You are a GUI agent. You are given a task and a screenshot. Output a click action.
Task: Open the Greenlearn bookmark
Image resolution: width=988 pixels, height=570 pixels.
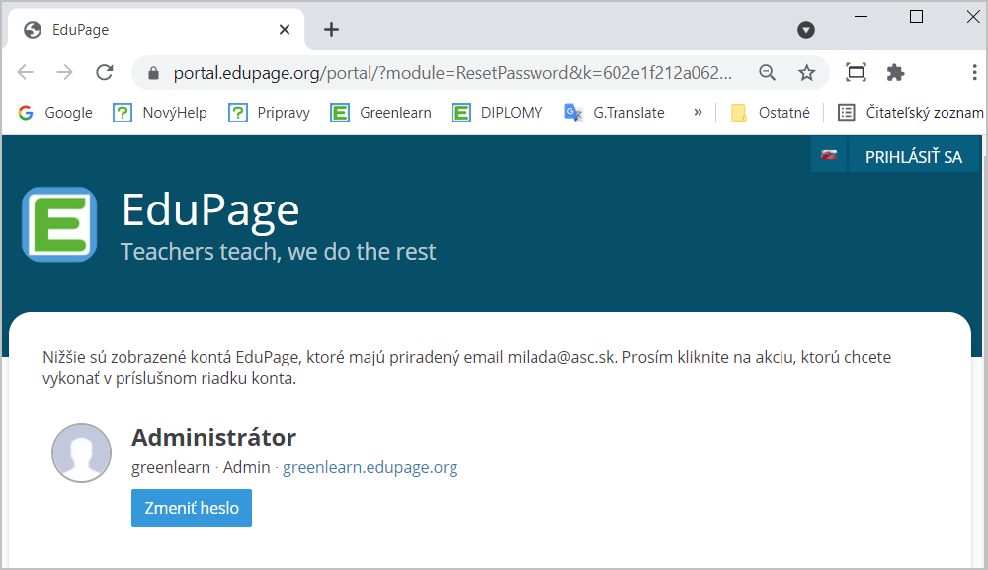point(381,113)
